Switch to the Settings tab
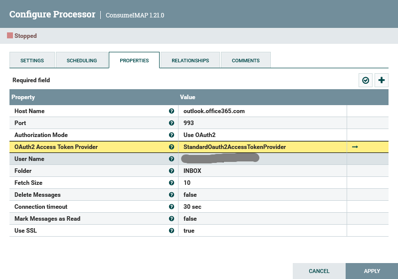 [x=32, y=60]
